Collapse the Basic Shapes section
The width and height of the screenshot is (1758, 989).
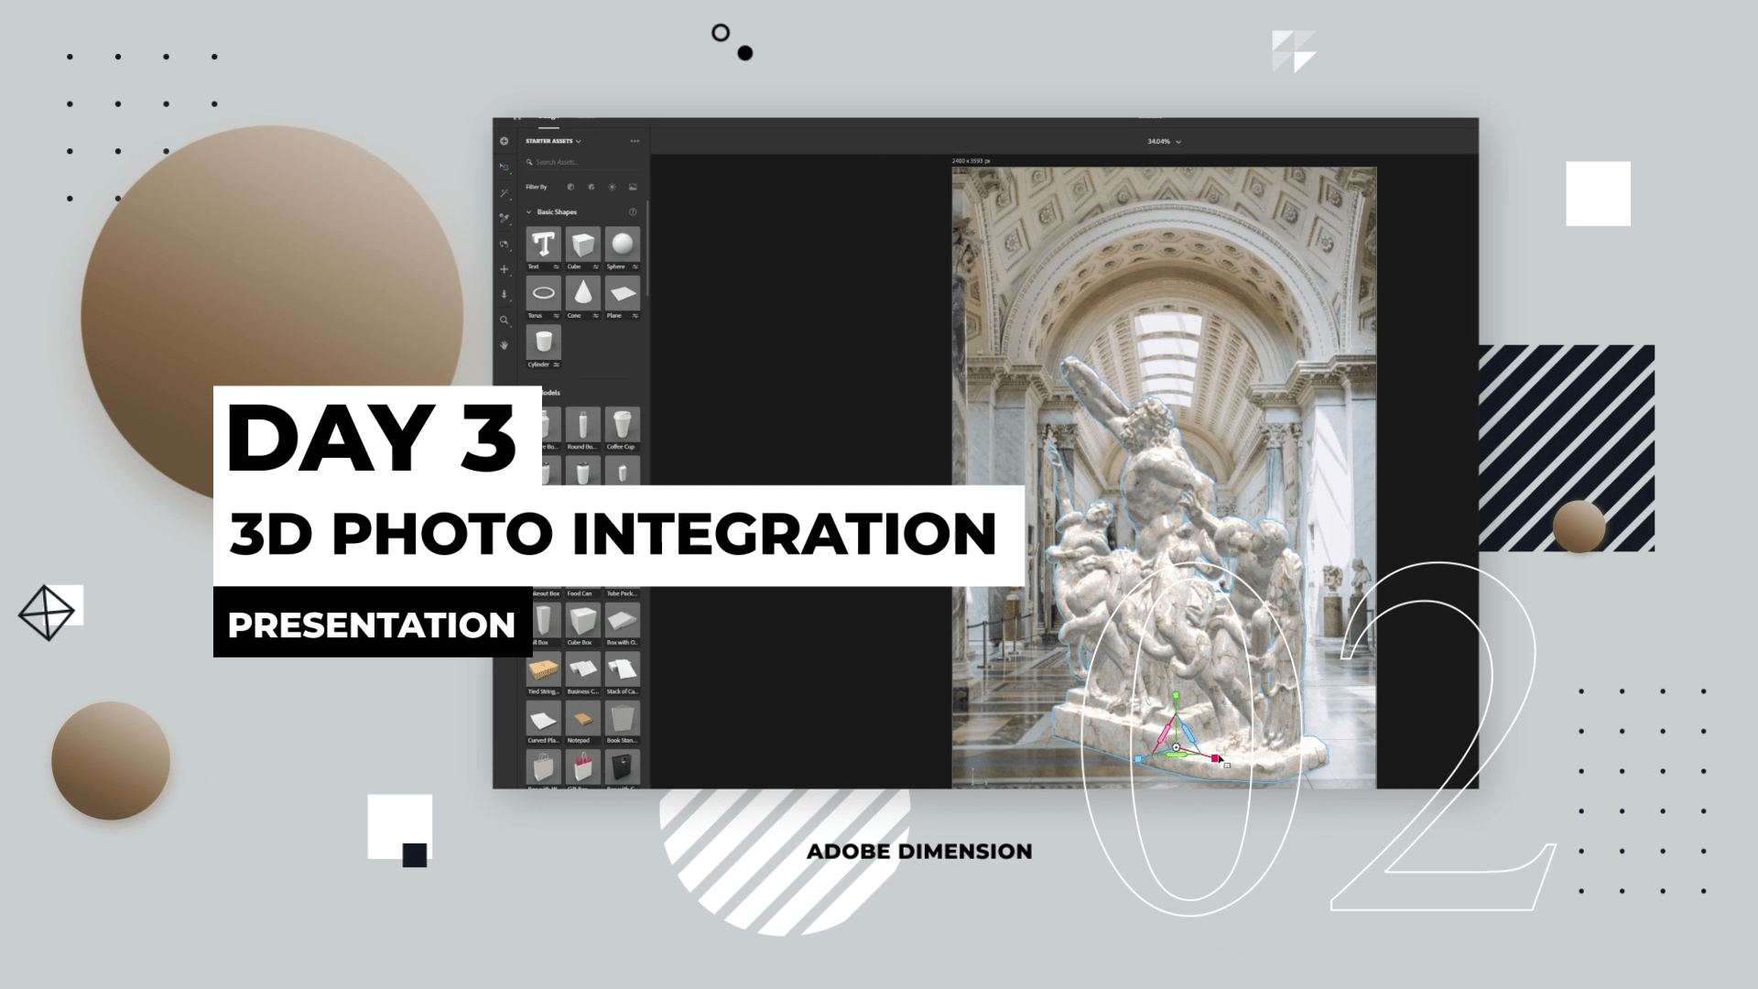tap(529, 212)
